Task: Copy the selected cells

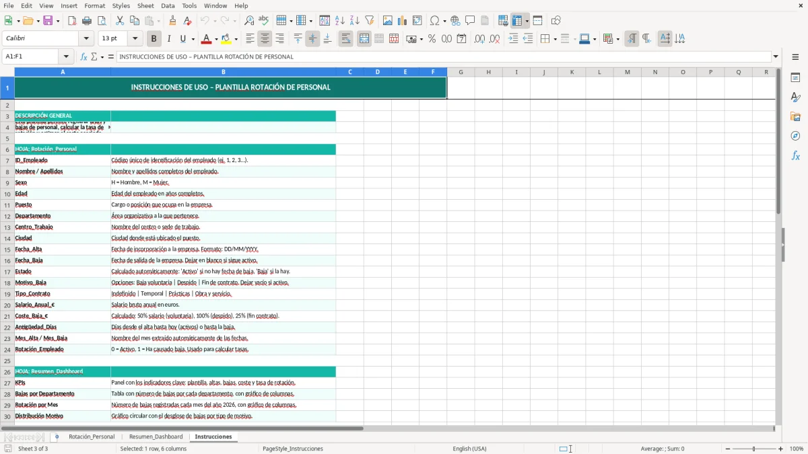Action: click(135, 21)
